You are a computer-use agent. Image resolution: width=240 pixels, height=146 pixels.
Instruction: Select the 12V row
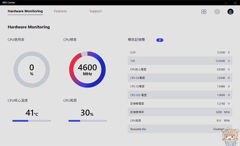tap(180, 61)
